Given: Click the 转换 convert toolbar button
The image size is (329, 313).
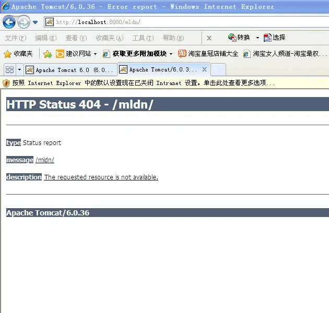Looking at the screenshot, I should (x=239, y=38).
